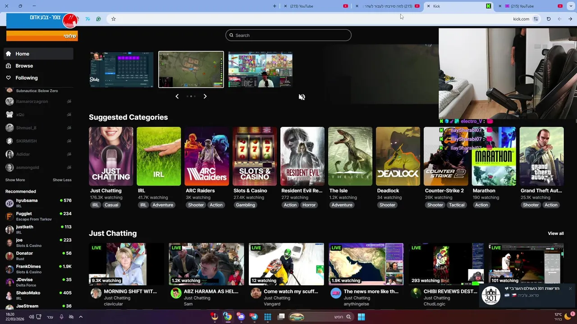Open the Grand Theft Auto category card
The image size is (577, 324).
click(x=541, y=156)
